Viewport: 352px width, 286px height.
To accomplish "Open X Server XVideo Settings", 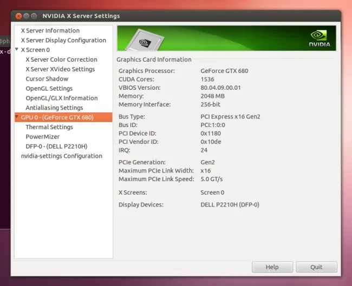I will [60, 69].
